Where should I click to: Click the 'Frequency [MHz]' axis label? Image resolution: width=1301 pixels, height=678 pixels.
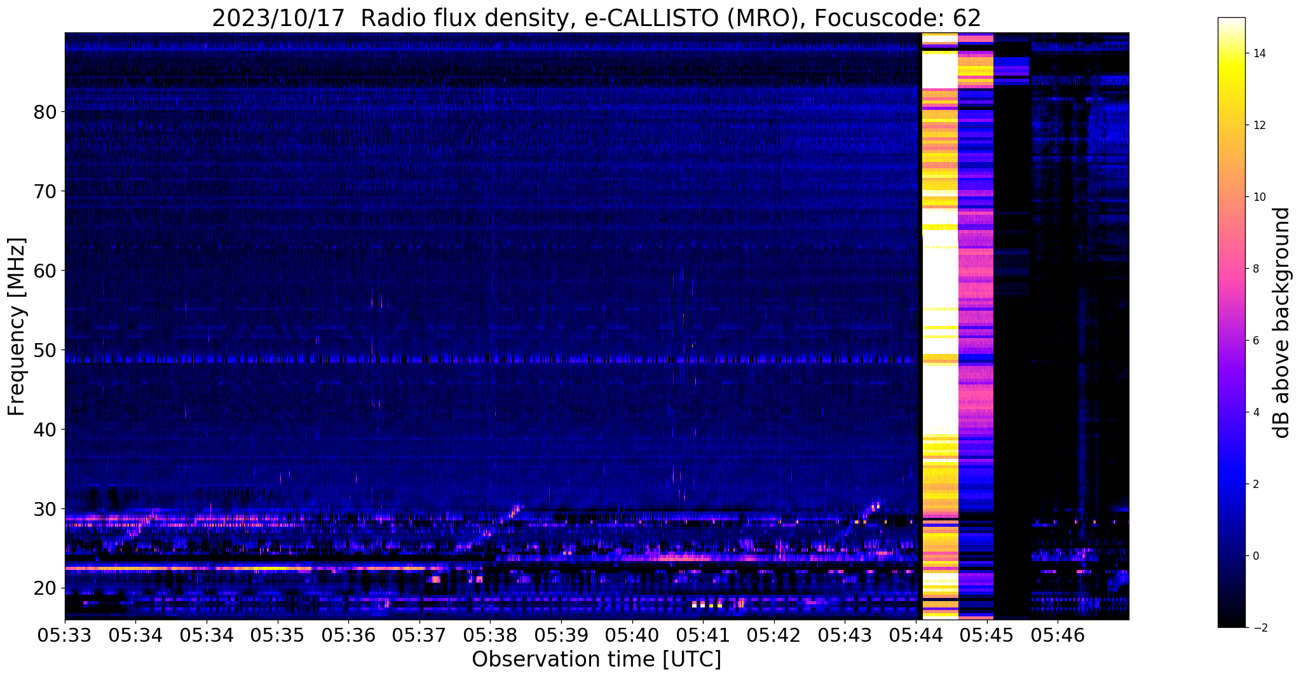click(x=17, y=327)
